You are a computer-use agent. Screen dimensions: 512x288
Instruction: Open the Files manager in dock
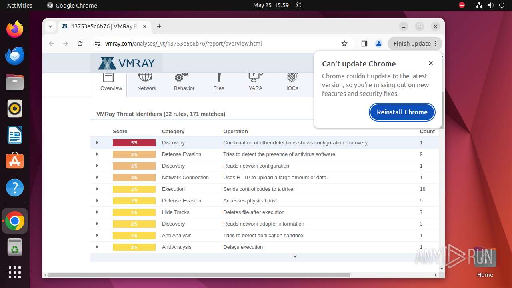(15, 82)
